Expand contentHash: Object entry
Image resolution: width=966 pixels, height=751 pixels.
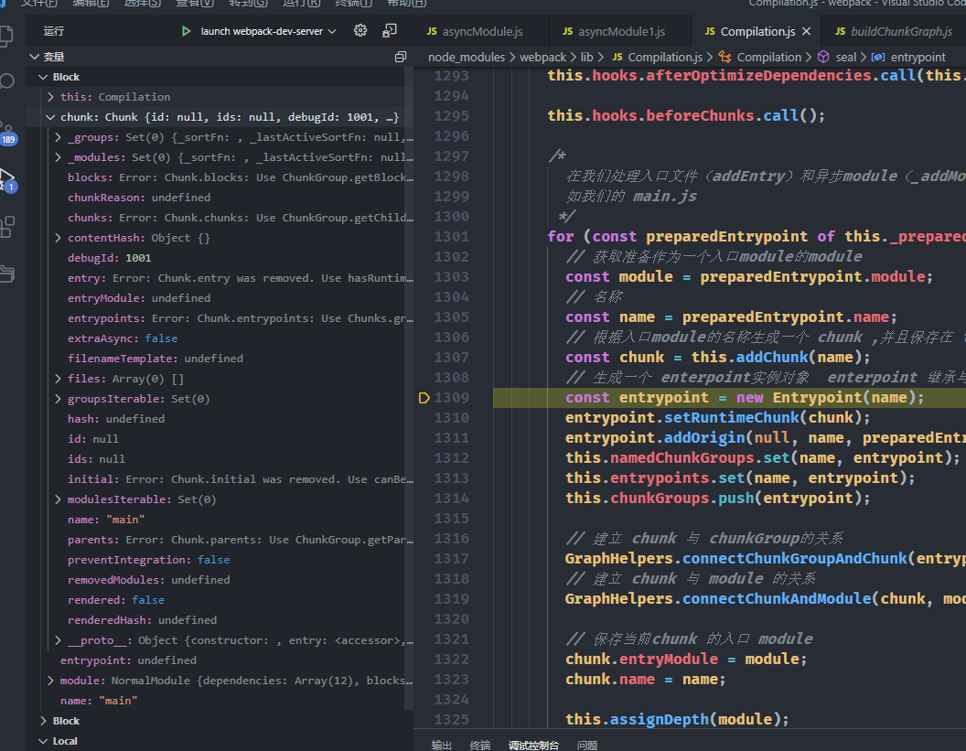point(58,238)
